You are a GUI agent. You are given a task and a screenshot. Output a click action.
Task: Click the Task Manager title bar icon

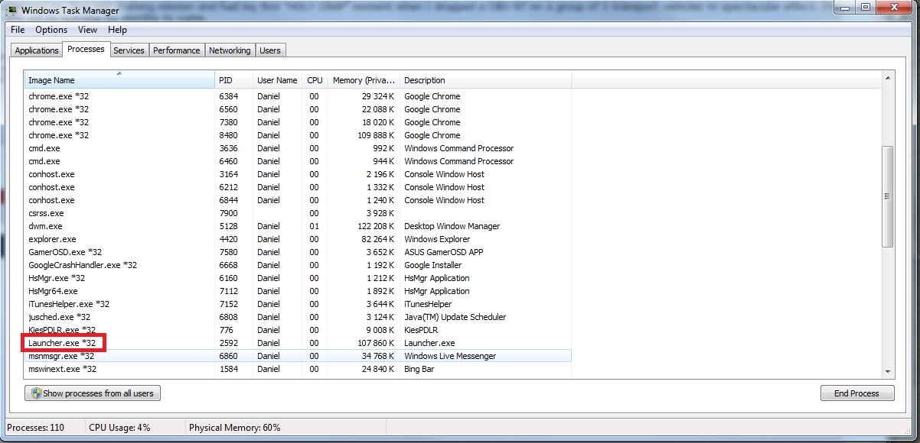(11, 11)
